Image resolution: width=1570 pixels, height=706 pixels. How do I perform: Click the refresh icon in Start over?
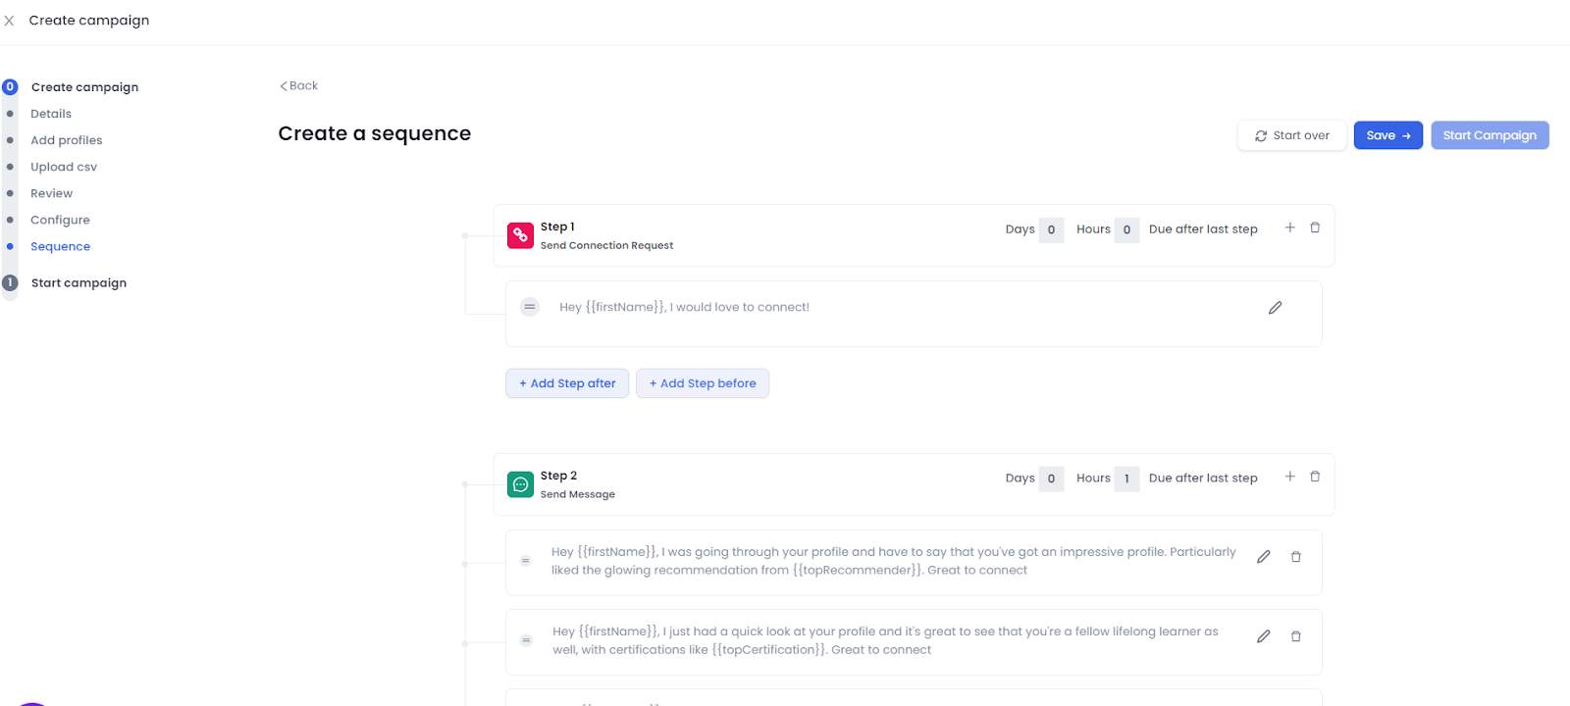tap(1261, 136)
